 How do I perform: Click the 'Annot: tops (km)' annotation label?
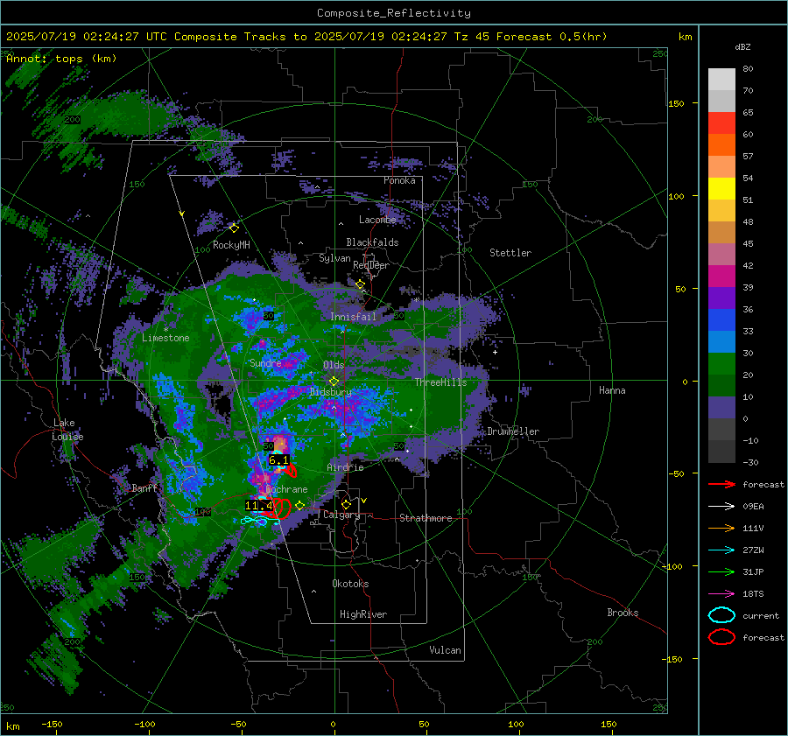pyautogui.click(x=61, y=59)
